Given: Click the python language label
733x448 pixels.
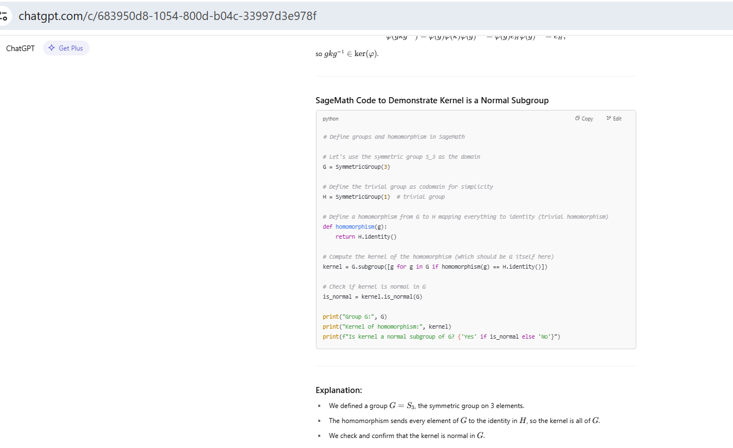Looking at the screenshot, I should tap(330, 119).
